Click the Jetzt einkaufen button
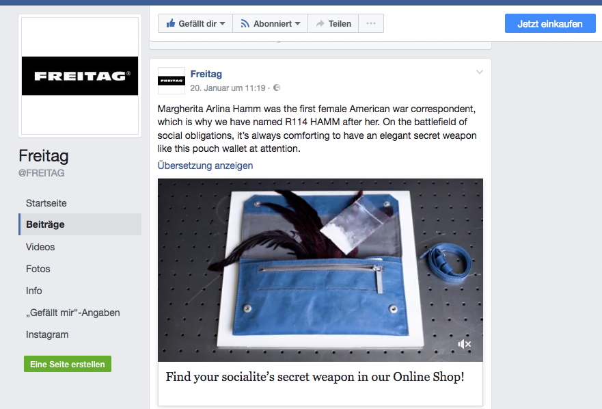 coord(550,24)
